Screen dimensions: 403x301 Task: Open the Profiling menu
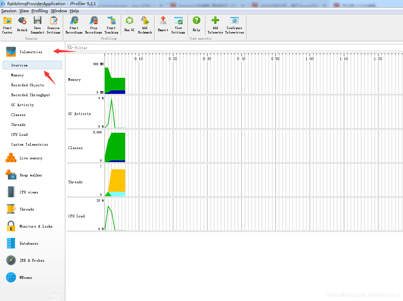[x=39, y=11]
